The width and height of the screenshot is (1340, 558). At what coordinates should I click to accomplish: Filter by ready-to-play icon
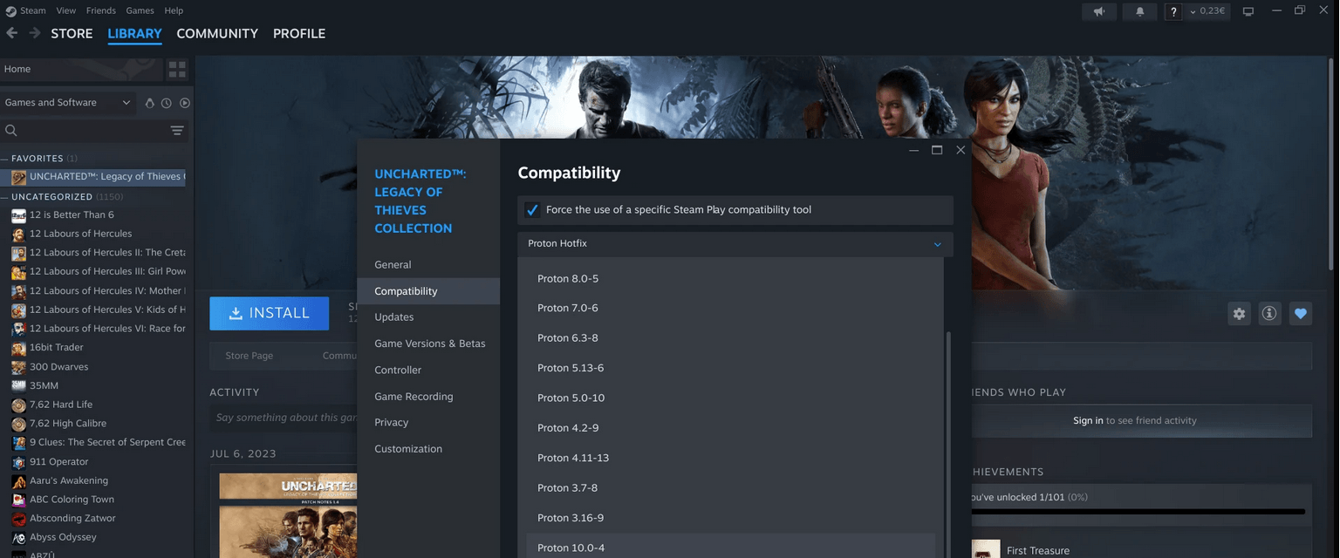[x=184, y=103]
